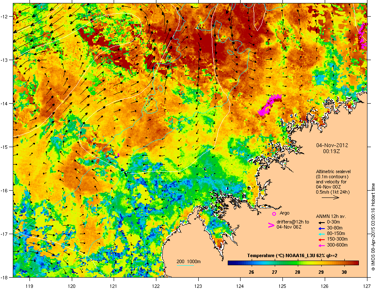Click the date label 04-Nov-2012
This screenshot has width=376, height=290.
pyautogui.click(x=332, y=145)
